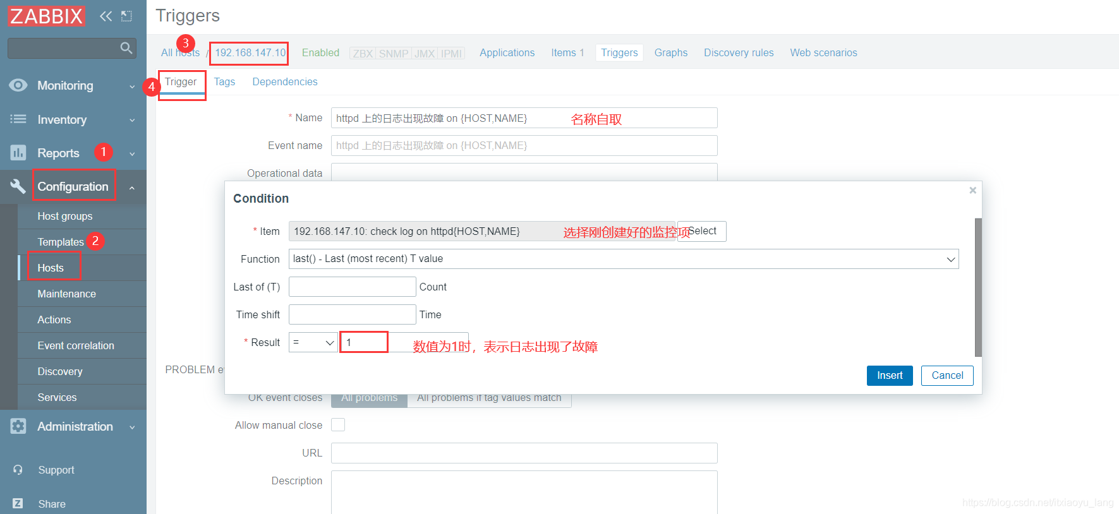Click the trigger Name field
The image size is (1119, 514).
524,118
